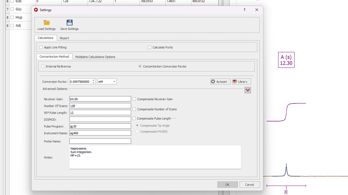Click the Cancel button

click(249, 185)
